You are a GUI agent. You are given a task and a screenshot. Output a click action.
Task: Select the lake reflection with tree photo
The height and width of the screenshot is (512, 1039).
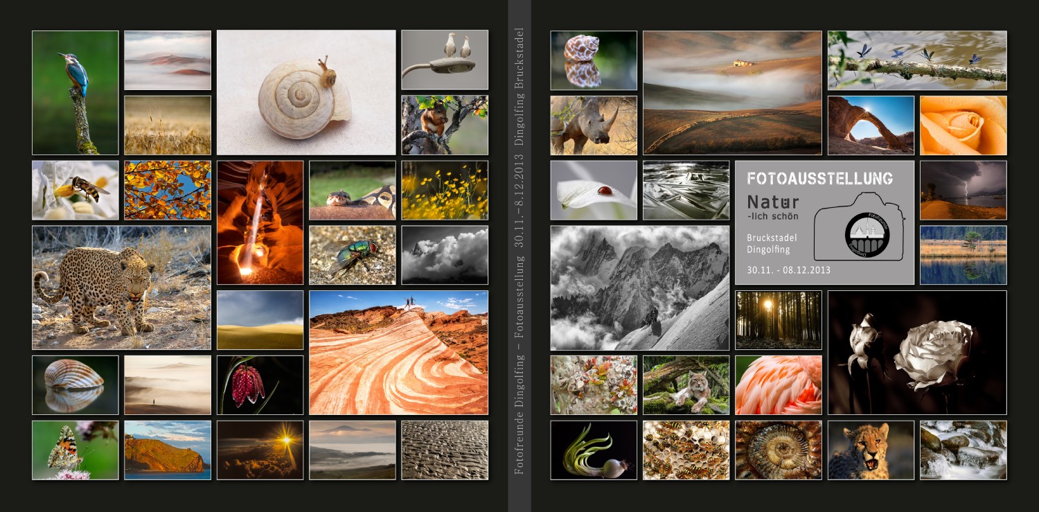click(x=963, y=255)
